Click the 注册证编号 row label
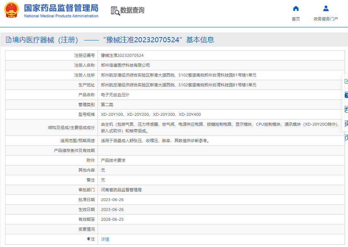Viewport: 348px width, 247px height. pyautogui.click(x=84, y=55)
